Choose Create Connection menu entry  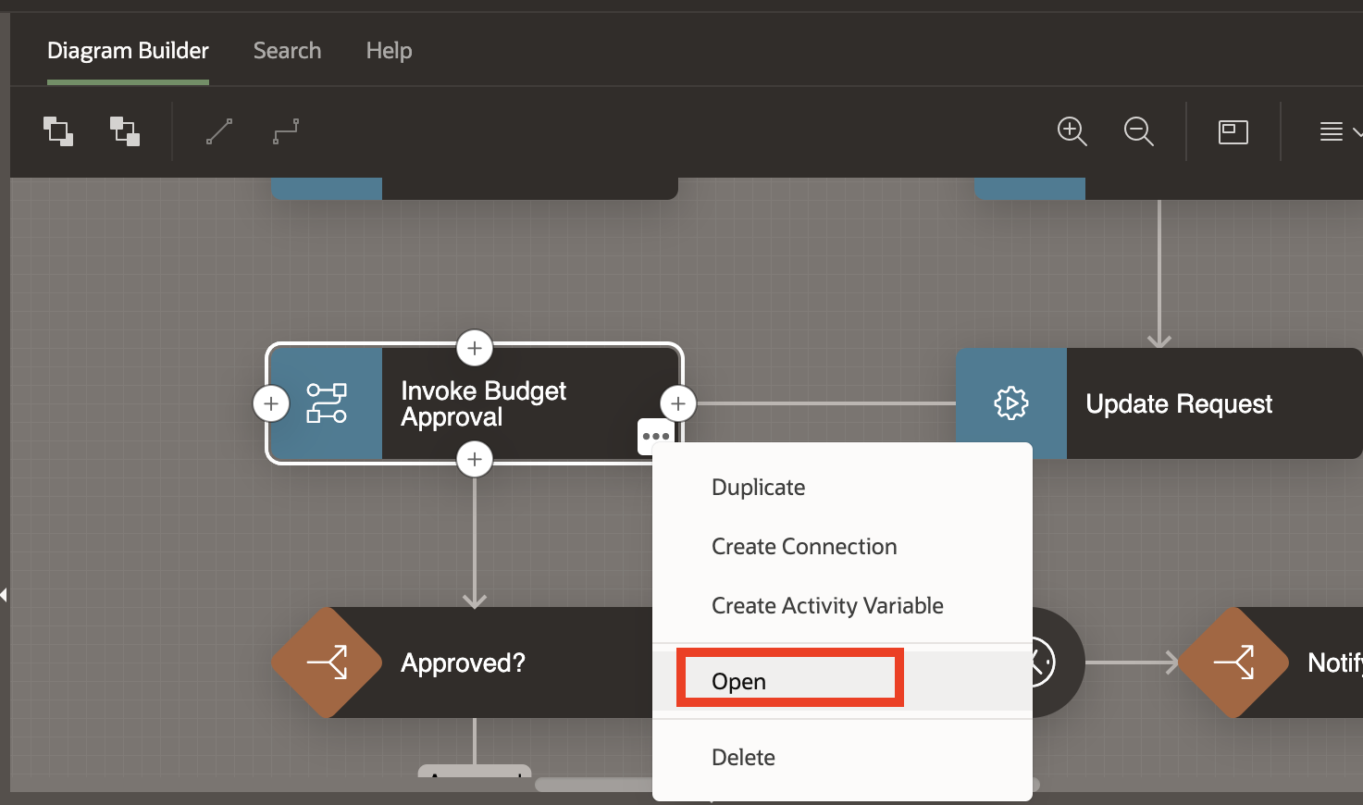(803, 546)
